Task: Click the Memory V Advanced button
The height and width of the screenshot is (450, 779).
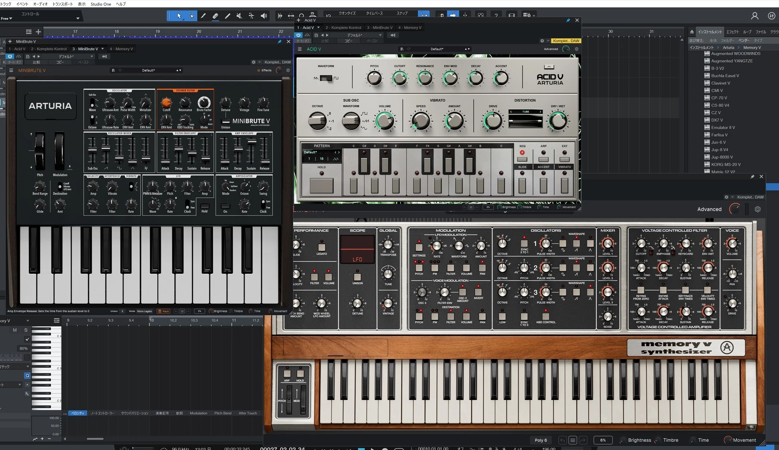Action: (709, 209)
